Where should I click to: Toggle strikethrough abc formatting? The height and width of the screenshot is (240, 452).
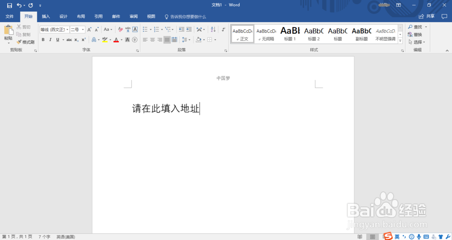tap(69, 40)
